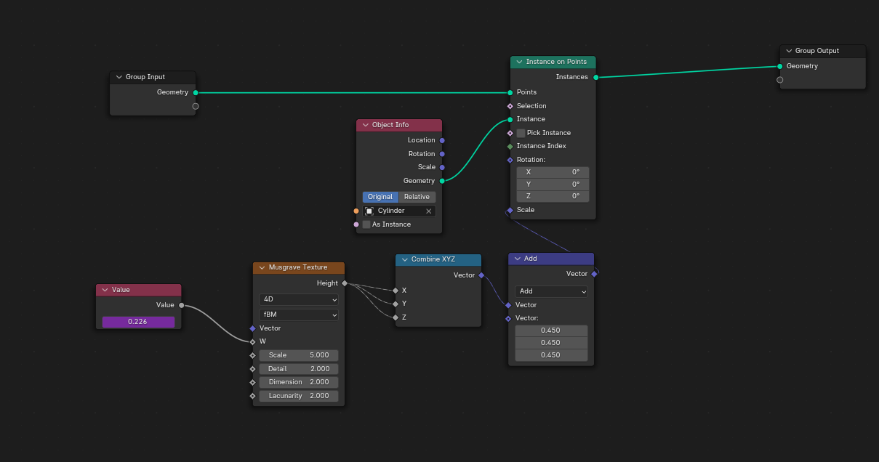Collapse the Group Output node
The width and height of the screenshot is (879, 462).
(789, 51)
